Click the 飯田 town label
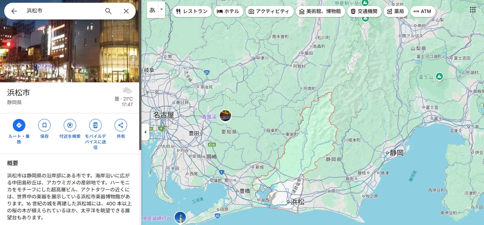The width and height of the screenshot is (484, 225). [x=309, y=53]
